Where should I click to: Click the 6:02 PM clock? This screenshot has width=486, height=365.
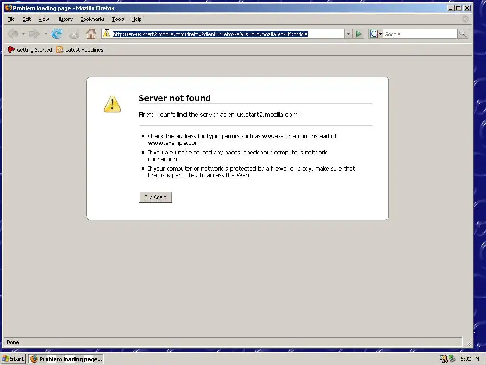(469, 359)
